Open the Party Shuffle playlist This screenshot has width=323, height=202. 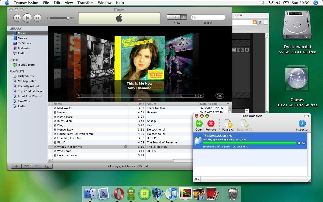pyautogui.click(x=26, y=76)
